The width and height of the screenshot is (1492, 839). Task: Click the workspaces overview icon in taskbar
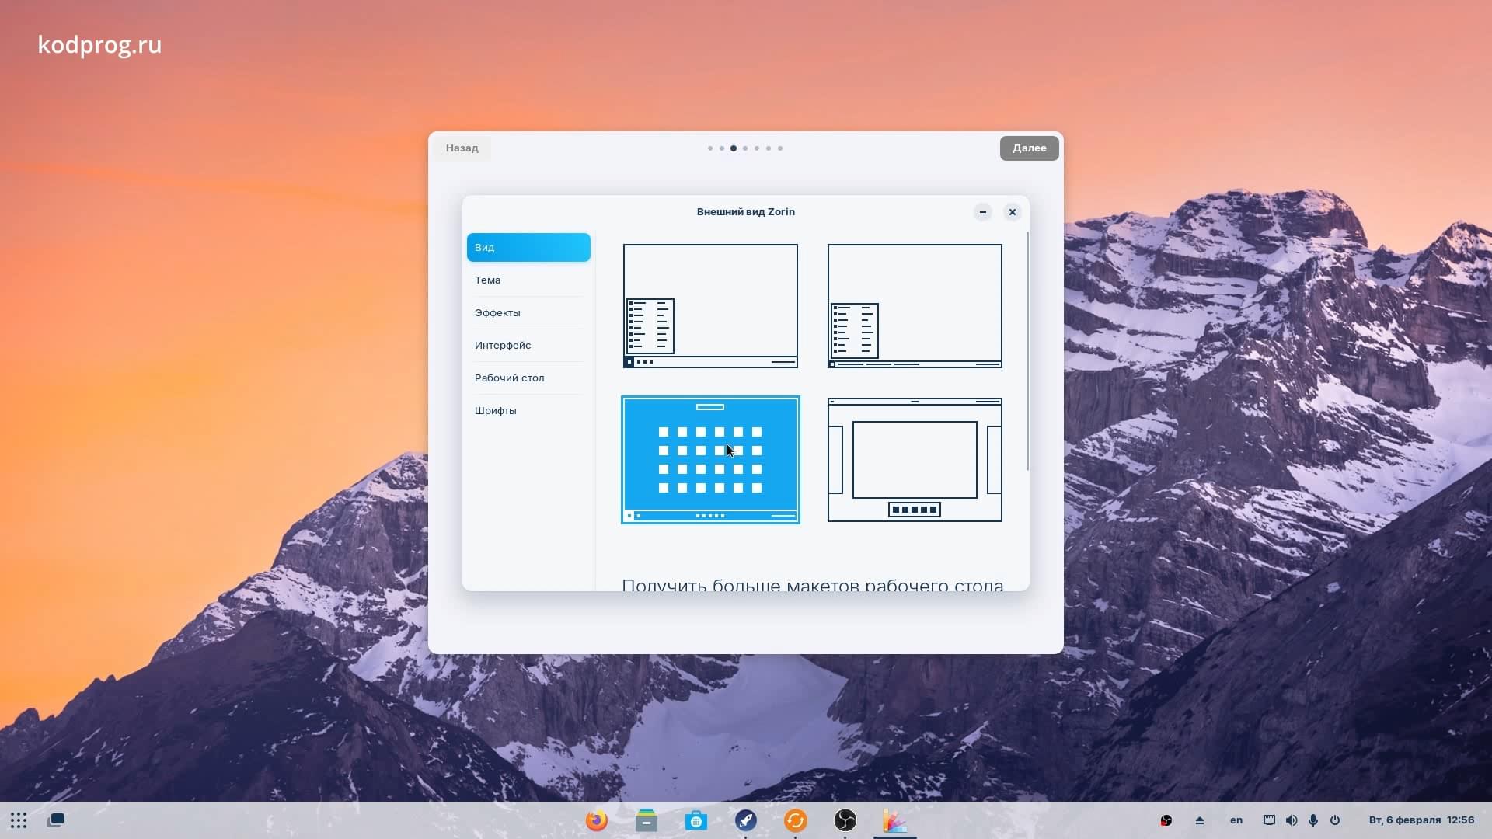[56, 820]
